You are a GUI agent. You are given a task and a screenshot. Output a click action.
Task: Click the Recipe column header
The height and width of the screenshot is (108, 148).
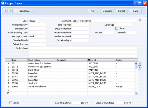(x=126, y=60)
